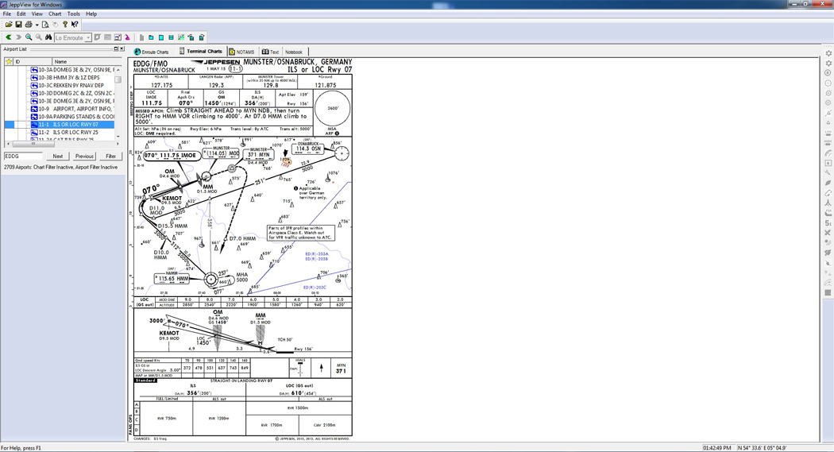Viewport: 834px width, 452px height.
Task: Click the cyan lock icon
Action: 202,38
